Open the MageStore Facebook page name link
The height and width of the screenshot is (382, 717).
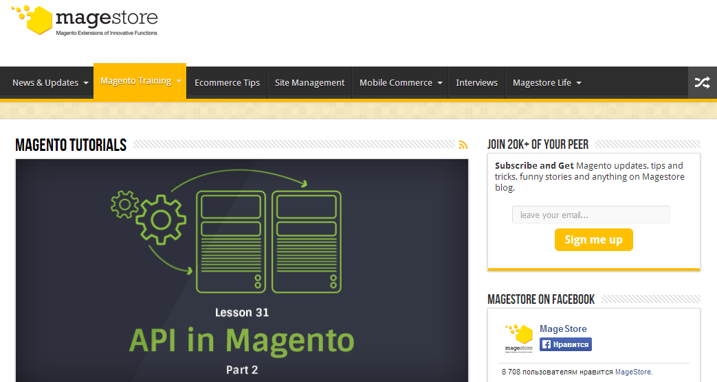coord(563,329)
